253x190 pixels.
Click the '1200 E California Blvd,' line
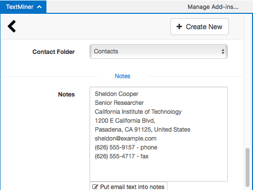point(125,121)
